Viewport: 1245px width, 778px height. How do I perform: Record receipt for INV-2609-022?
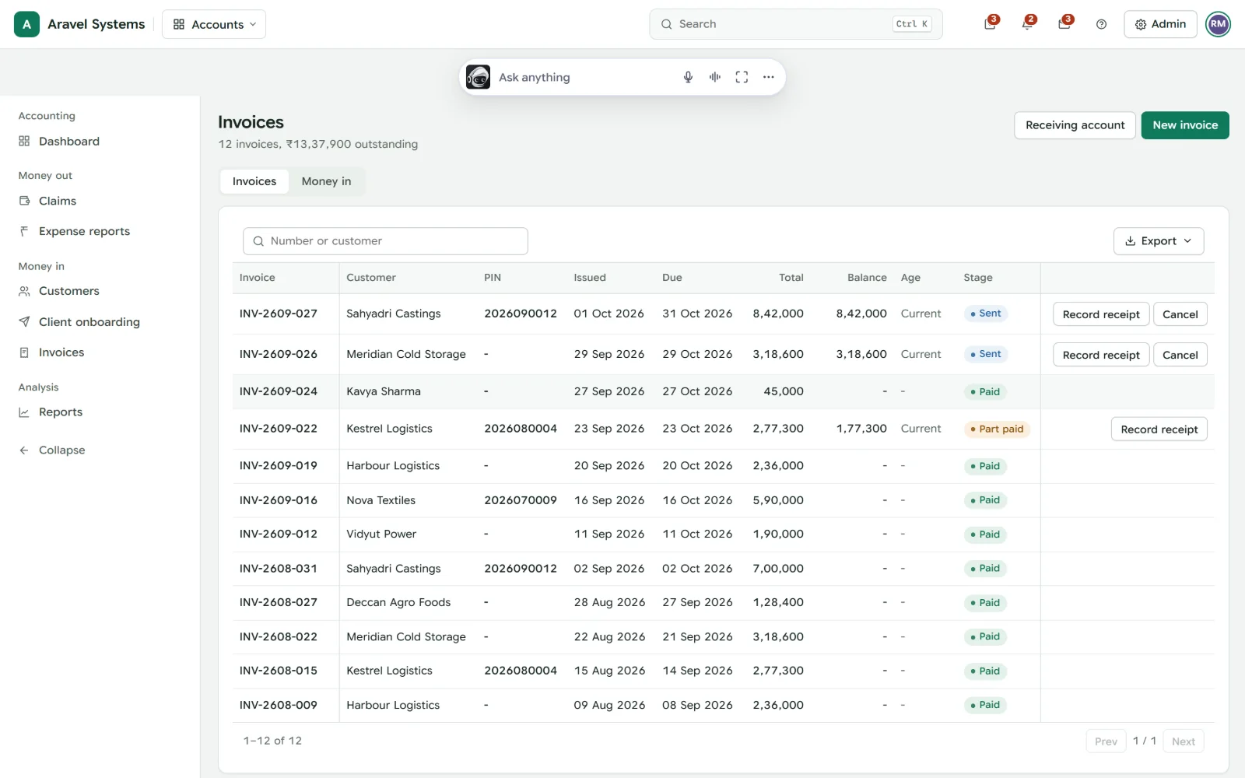(x=1159, y=429)
